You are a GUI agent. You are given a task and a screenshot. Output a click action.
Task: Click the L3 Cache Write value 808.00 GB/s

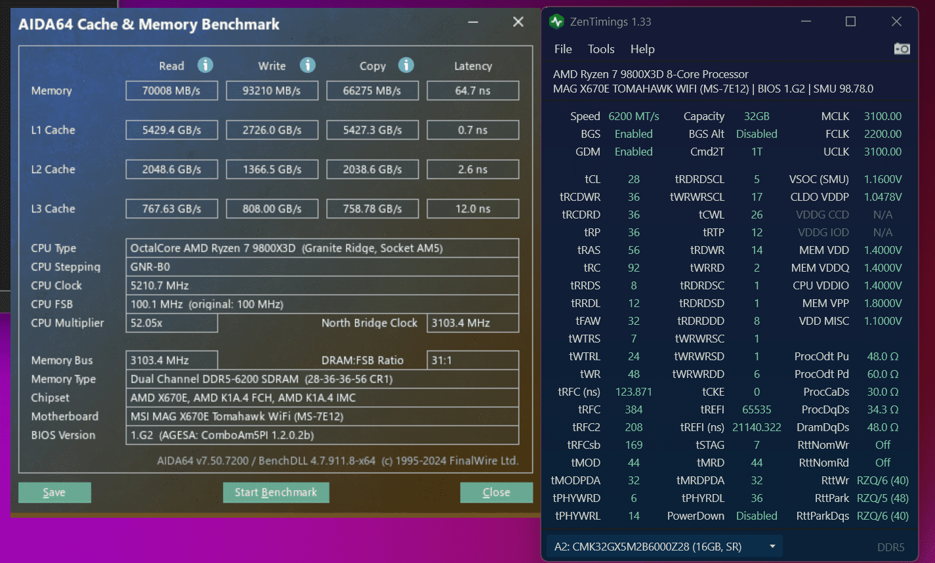tap(272, 209)
